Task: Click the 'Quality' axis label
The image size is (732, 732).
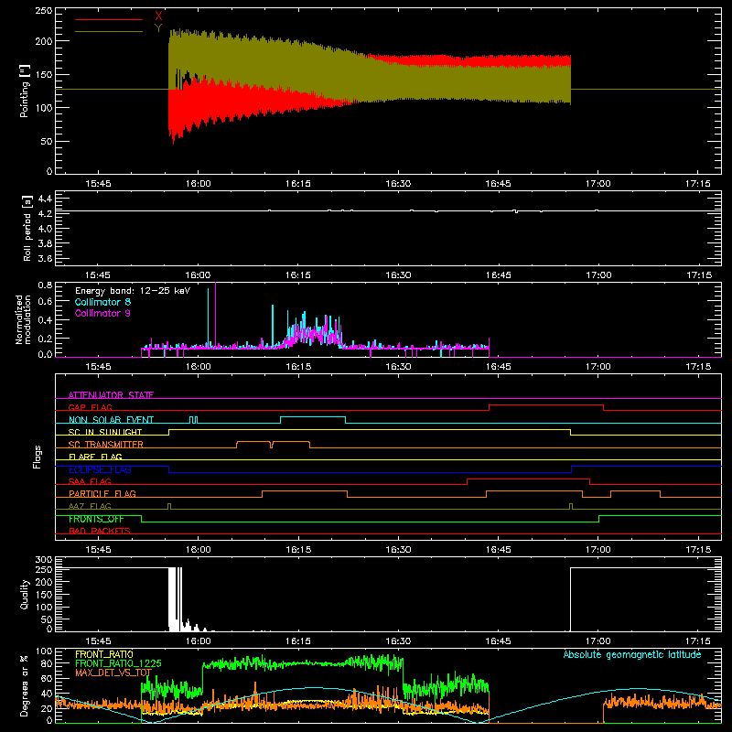Action: [25, 594]
